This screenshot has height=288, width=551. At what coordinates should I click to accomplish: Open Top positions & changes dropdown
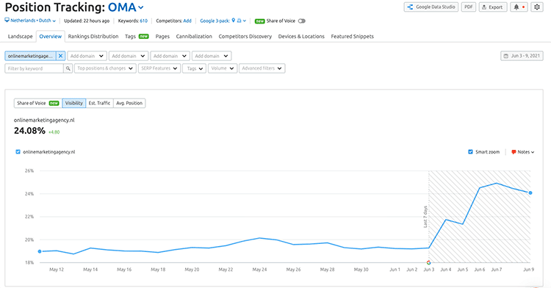[x=105, y=68]
